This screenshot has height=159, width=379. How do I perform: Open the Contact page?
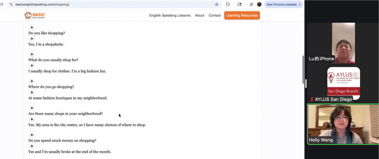(x=215, y=16)
